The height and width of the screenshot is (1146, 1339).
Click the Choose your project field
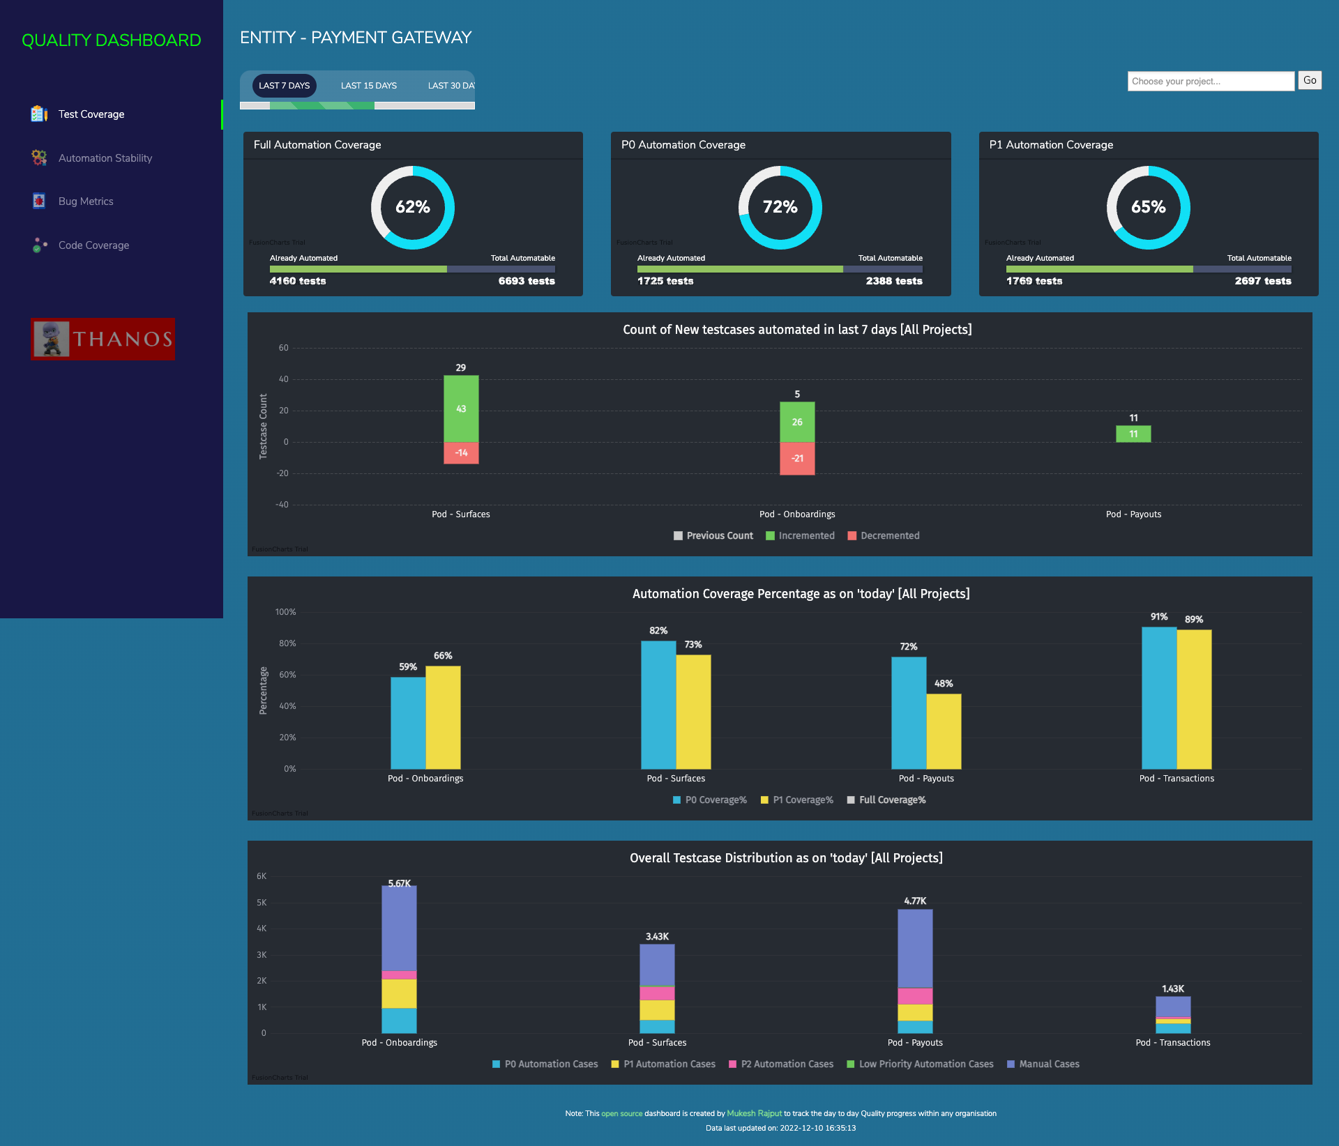tap(1211, 81)
